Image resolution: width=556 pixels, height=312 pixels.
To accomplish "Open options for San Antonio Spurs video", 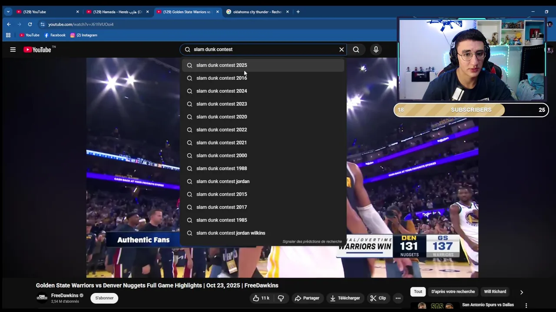I will (526, 305).
